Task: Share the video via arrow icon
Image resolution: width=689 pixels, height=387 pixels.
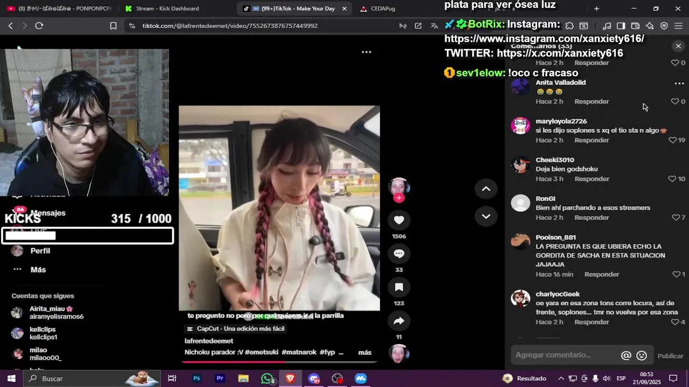Action: click(399, 321)
